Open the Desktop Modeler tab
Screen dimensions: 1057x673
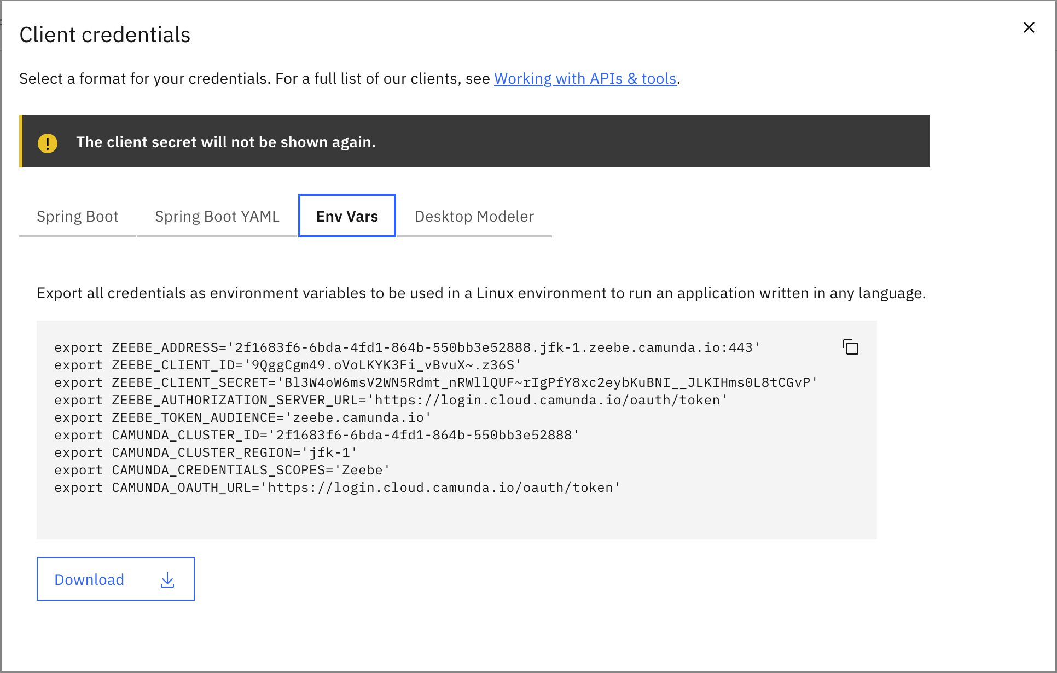pos(474,217)
